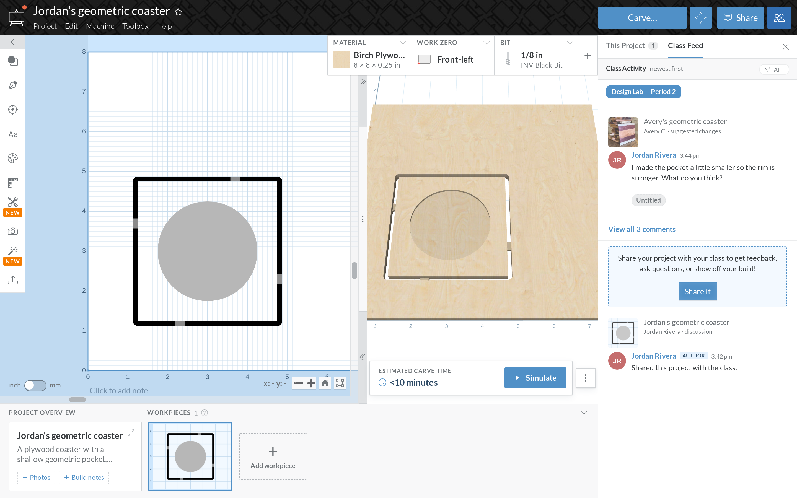Open View all 3 comments link
Viewport: 797px width, 498px height.
(x=641, y=229)
